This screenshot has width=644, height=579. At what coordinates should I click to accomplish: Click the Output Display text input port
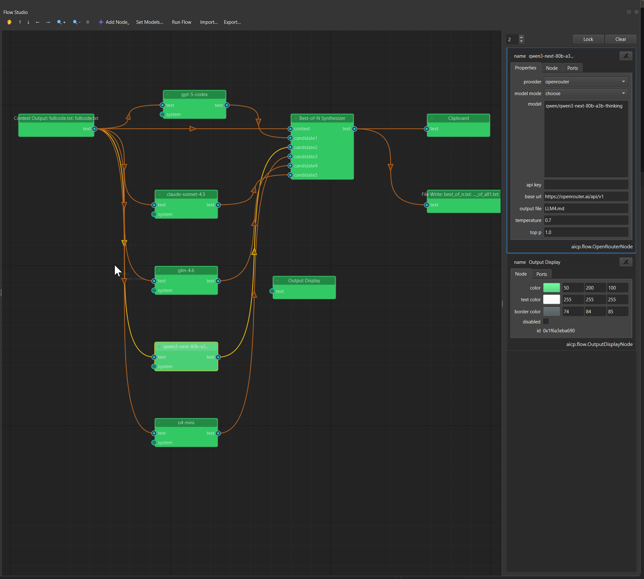[x=272, y=291]
